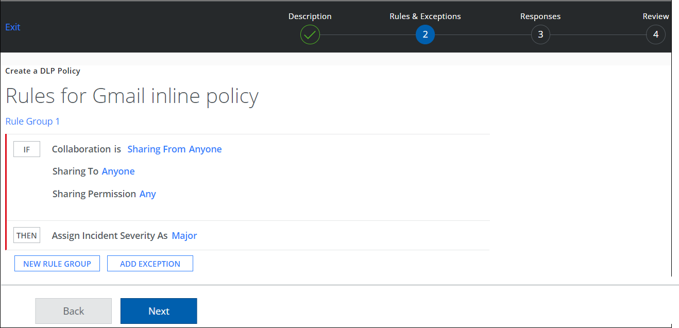The width and height of the screenshot is (679, 328).
Task: Jump to step 3 circle for Responses
Action: [540, 35]
